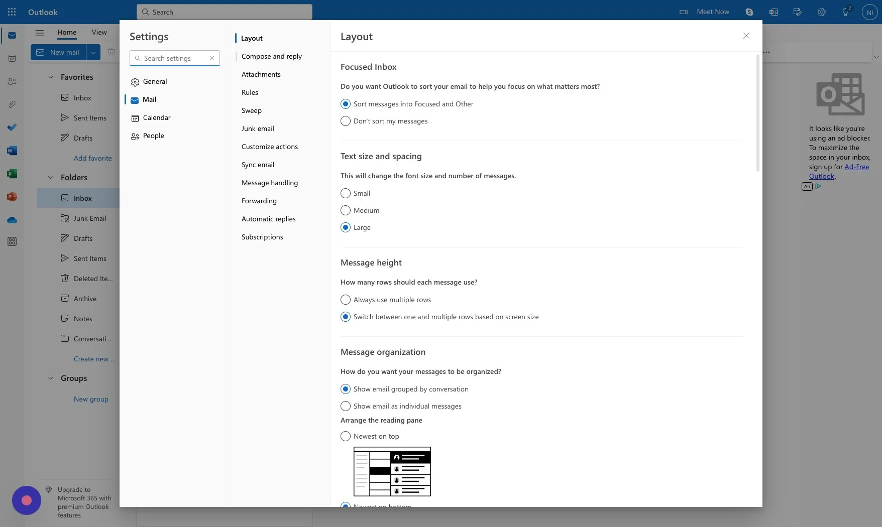This screenshot has height=527, width=882.
Task: Click the AdChoices icon near ad
Action: pos(818,186)
